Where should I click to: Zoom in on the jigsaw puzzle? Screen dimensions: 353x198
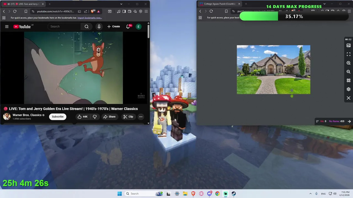pyautogui.click(x=349, y=63)
